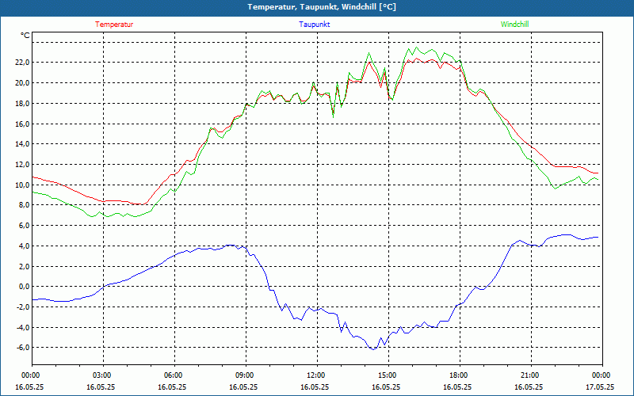Click the 14,0 y-axis value
634x396 pixels.
pos(22,144)
